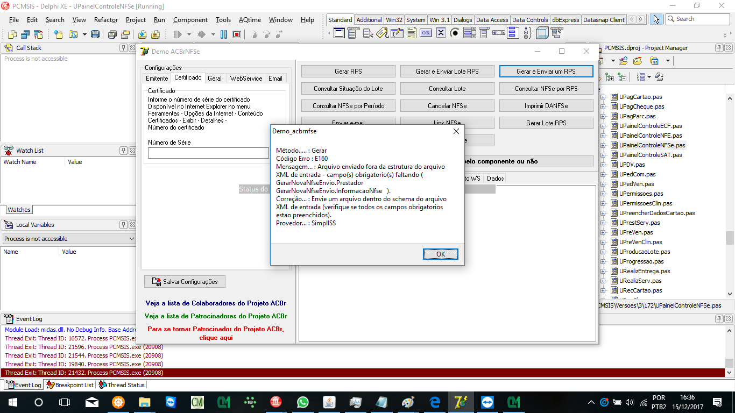Expand the UPreVen.pas tree node
Viewport: 735px width, 413px height.
[x=603, y=232]
